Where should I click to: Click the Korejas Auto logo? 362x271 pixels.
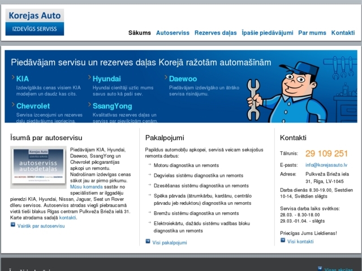coord(35,22)
